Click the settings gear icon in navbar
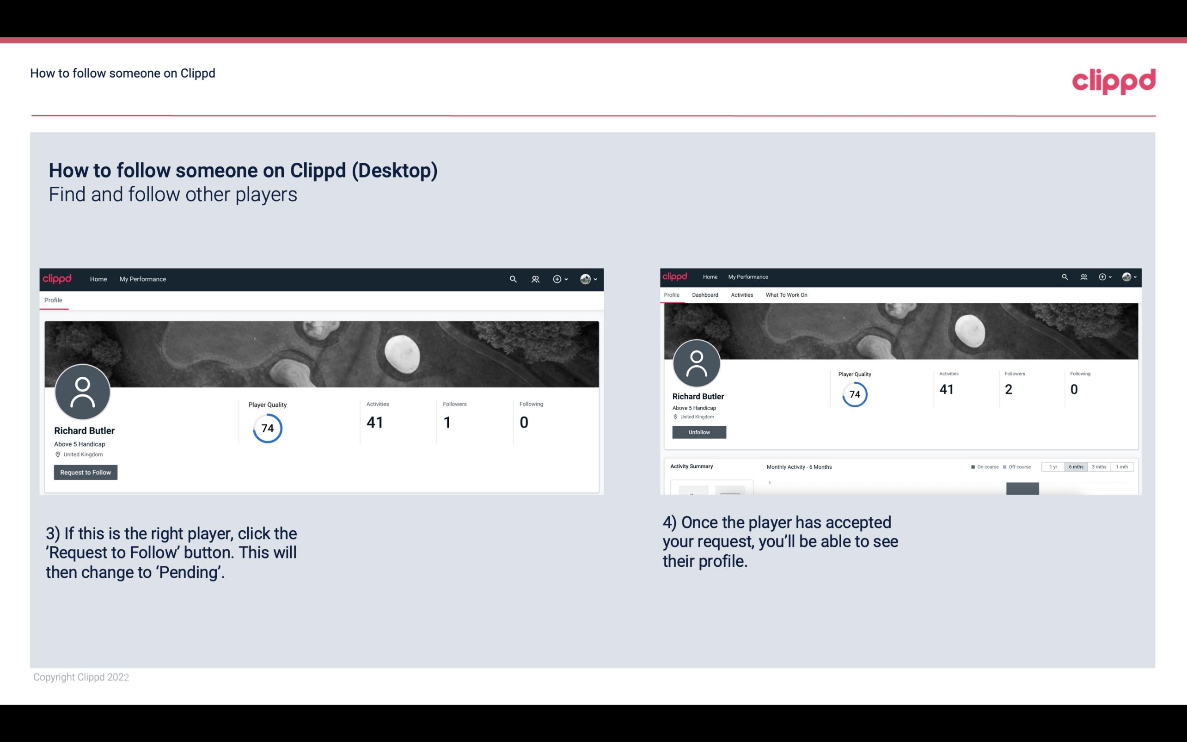Image resolution: width=1187 pixels, height=742 pixels. (557, 279)
